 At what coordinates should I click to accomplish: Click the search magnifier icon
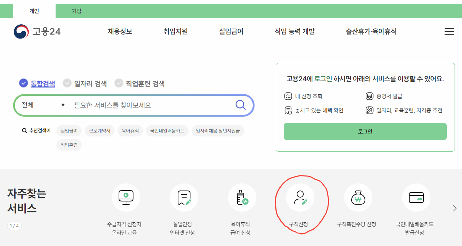240,105
